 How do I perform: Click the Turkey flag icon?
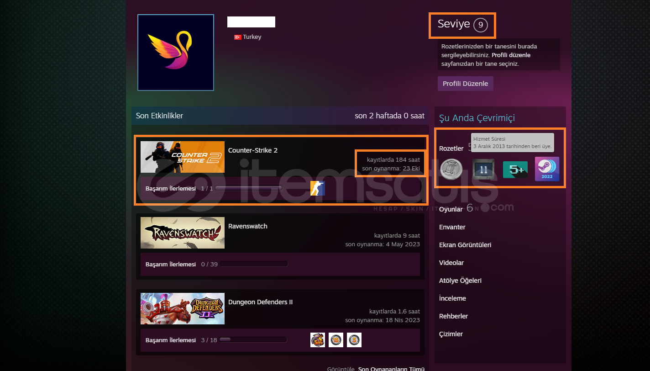click(238, 37)
